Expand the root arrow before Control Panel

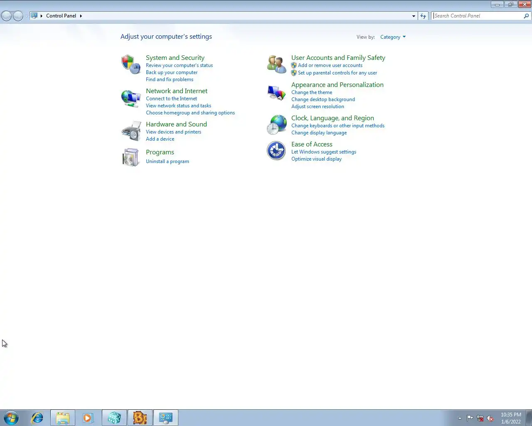click(42, 16)
